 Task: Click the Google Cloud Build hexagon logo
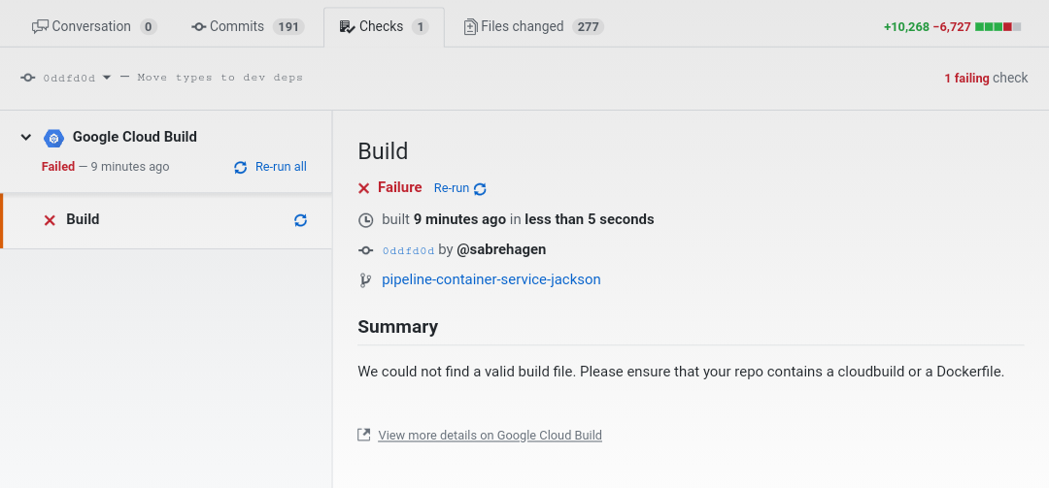53,138
